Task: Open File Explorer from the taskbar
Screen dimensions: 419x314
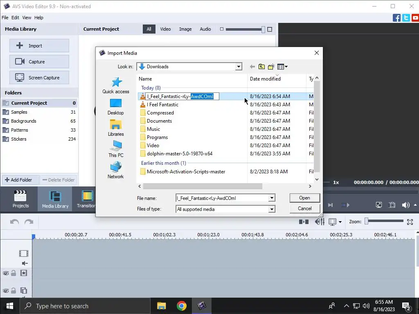Action: click(x=161, y=306)
